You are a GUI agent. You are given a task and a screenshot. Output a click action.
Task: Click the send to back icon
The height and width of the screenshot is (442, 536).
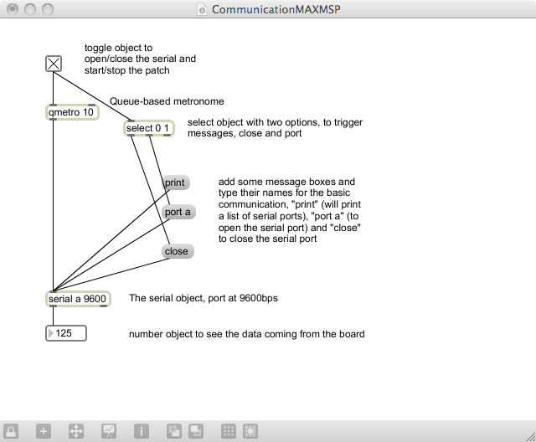194,431
